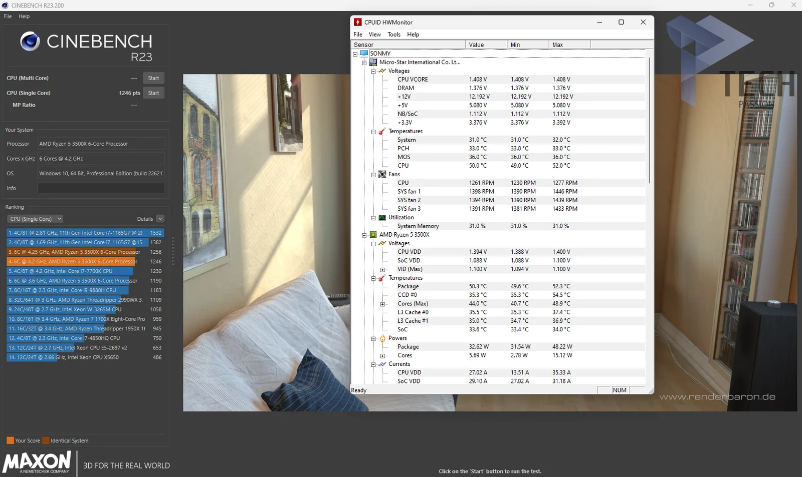Select ranking row 1 with score 1532
Image resolution: width=802 pixels, height=477 pixels.
pyautogui.click(x=85, y=233)
